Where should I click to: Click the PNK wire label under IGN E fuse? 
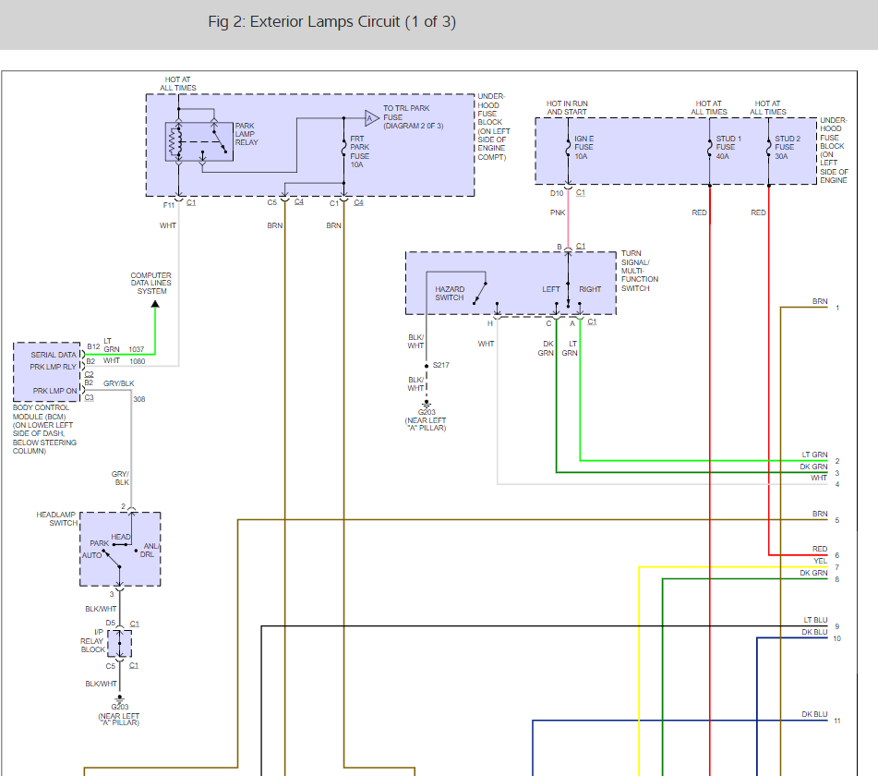point(559,212)
